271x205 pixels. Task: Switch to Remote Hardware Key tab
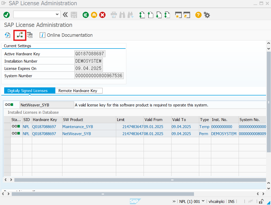(79, 91)
